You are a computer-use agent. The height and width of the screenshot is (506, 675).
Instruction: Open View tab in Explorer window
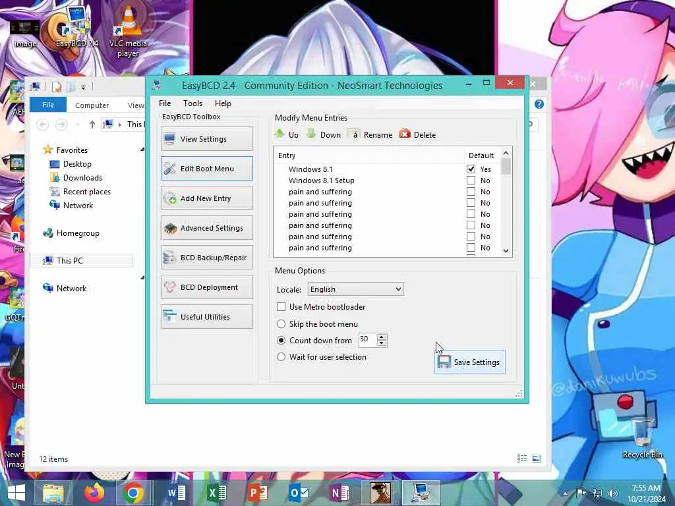click(136, 105)
